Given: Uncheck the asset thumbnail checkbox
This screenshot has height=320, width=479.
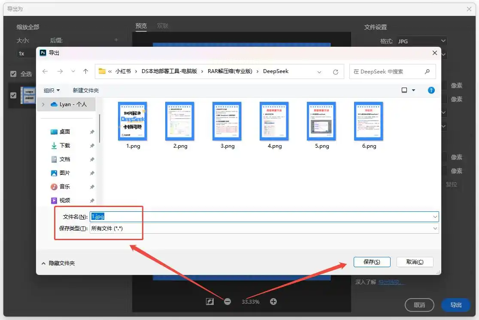Looking at the screenshot, I should click(13, 95).
